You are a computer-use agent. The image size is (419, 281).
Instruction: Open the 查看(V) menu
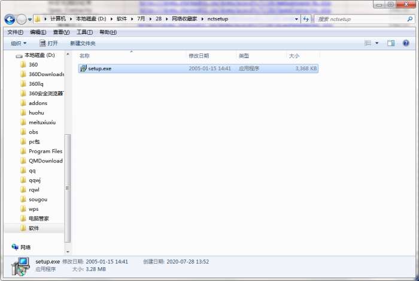tap(61, 32)
